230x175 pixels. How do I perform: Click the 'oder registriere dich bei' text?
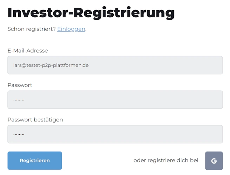[166, 160]
